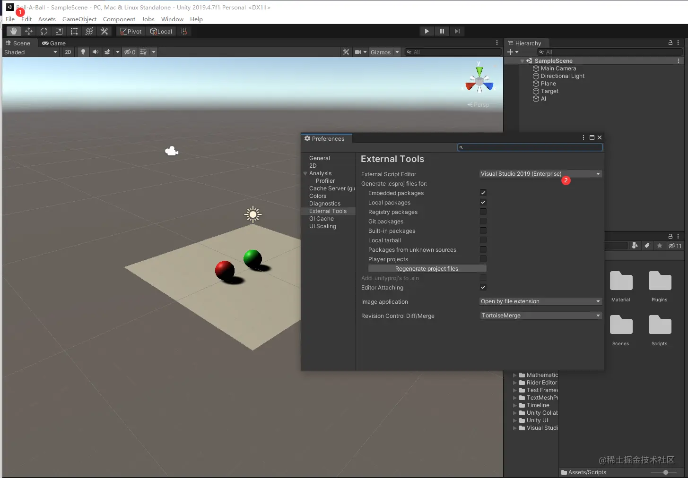This screenshot has height=478, width=688.
Task: Select the Hand tool in the toolbar
Action: click(x=14, y=31)
